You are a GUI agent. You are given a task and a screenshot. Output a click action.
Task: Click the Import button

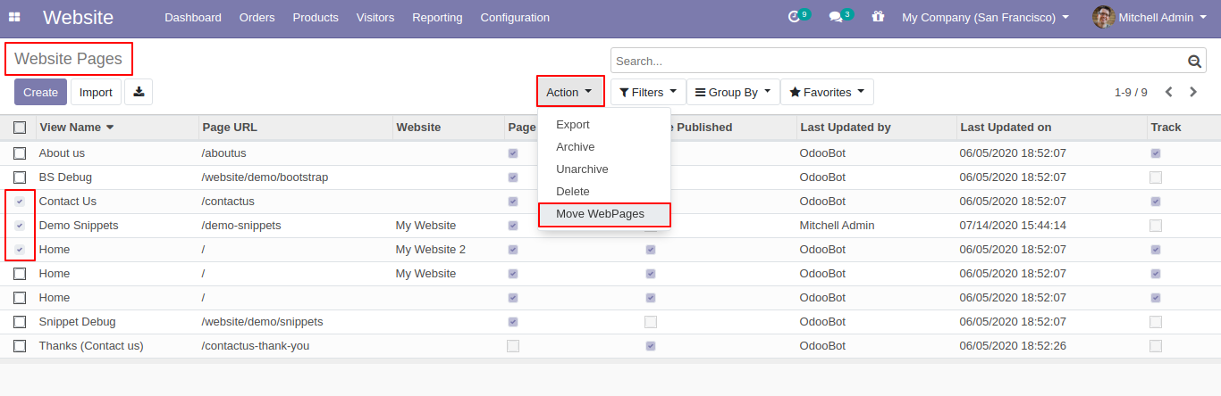point(96,92)
